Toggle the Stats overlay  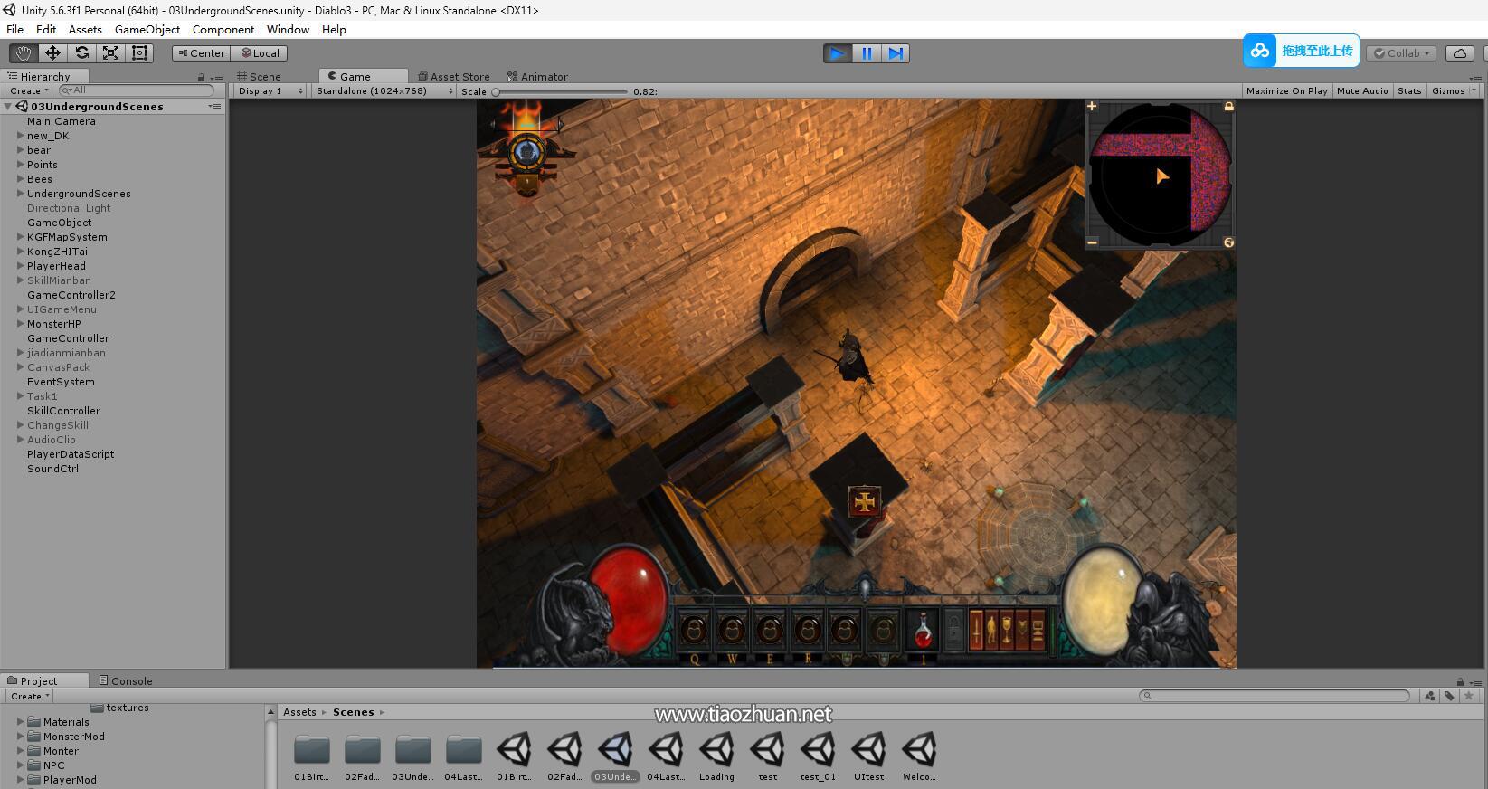1409,91
